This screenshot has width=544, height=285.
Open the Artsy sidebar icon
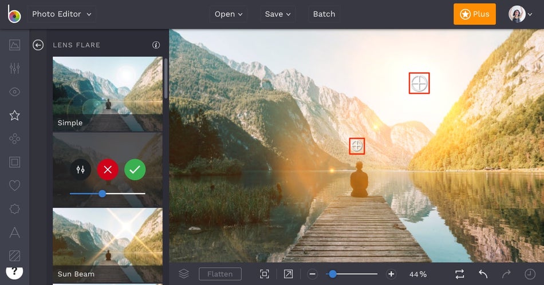pyautogui.click(x=14, y=138)
